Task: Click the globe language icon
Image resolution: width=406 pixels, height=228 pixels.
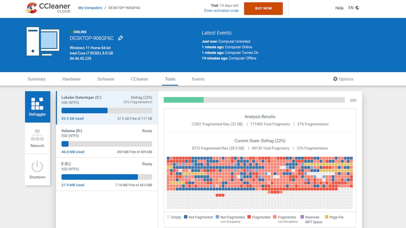Action: coord(357,8)
